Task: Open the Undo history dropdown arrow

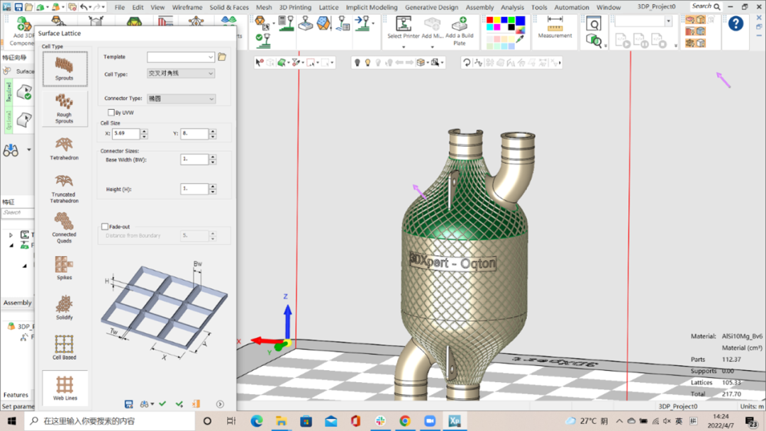Action: (x=90, y=7)
